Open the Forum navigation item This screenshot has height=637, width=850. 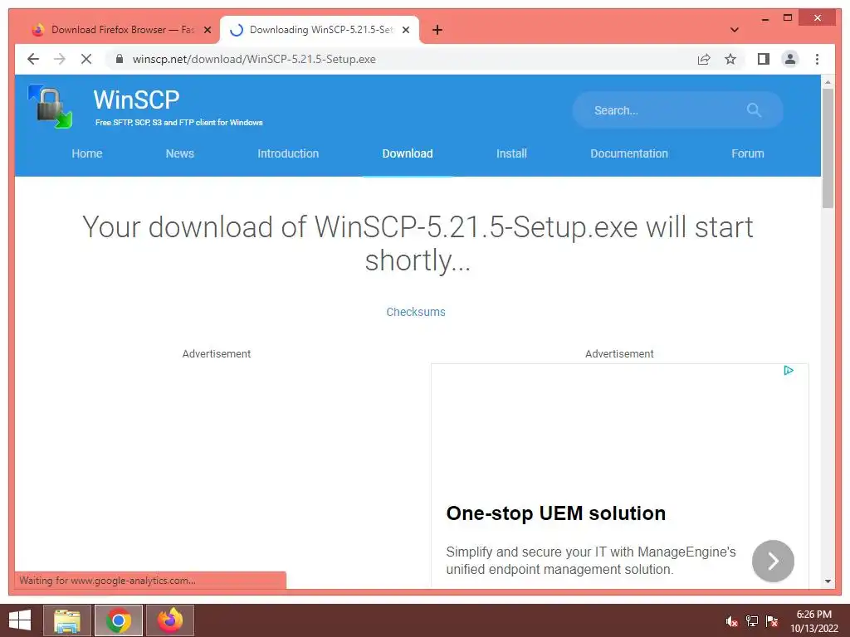tap(748, 153)
